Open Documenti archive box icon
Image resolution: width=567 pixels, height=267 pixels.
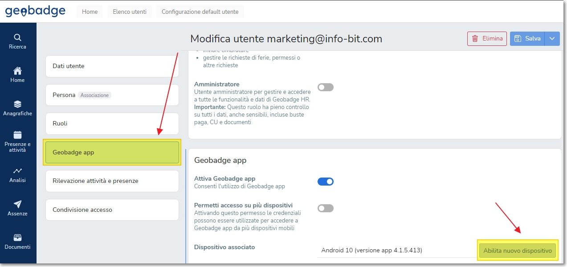(17, 238)
